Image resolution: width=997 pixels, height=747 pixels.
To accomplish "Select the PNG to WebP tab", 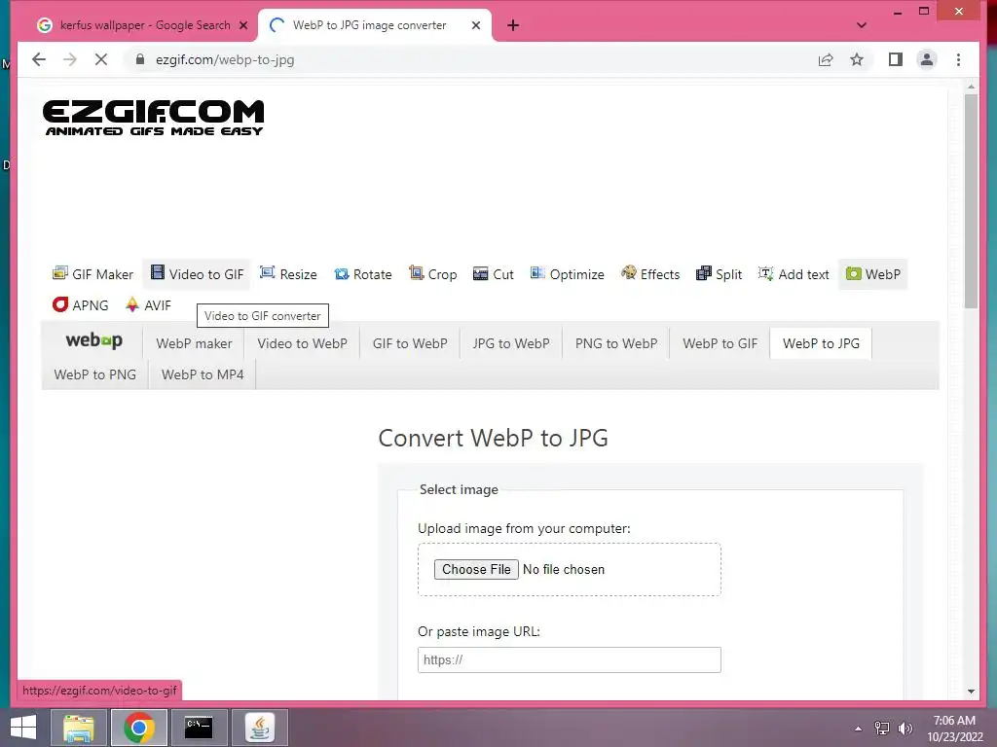I will point(616,343).
